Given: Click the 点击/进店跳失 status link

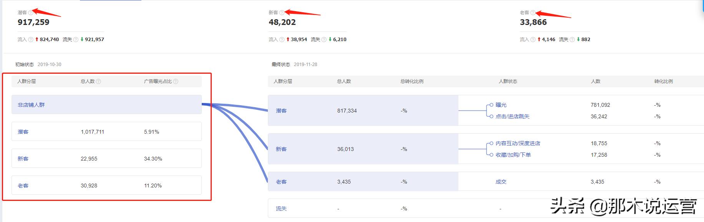Looking at the screenshot, I should [x=513, y=116].
